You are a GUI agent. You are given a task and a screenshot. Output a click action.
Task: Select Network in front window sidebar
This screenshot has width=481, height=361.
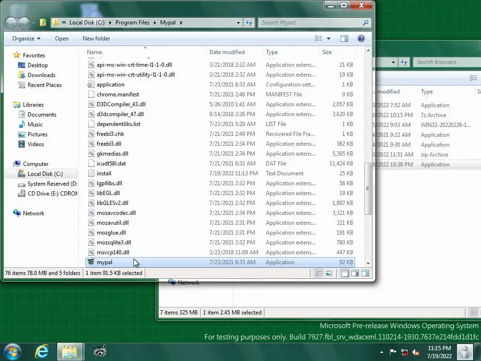(33, 213)
